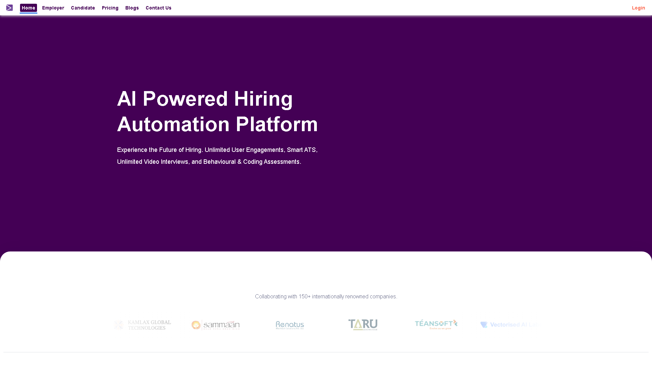Click the TARU Leading Edge logo
The width and height of the screenshot is (652, 367).
click(x=363, y=325)
